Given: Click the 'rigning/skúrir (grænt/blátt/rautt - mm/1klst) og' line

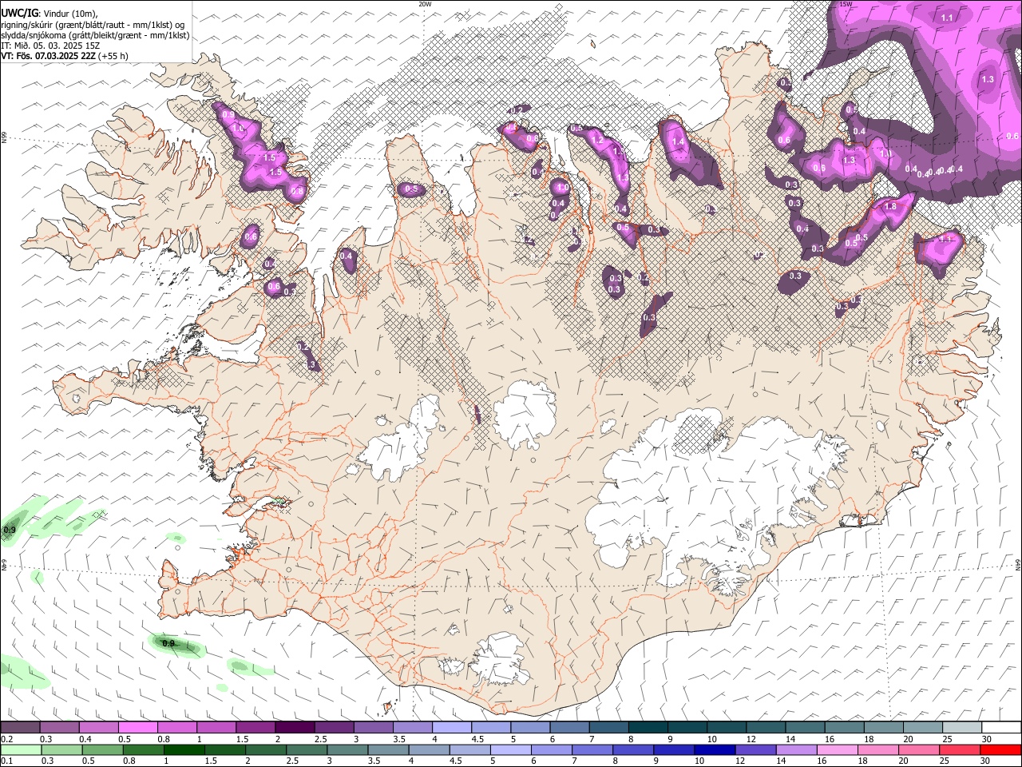Looking at the screenshot, I should [93, 24].
